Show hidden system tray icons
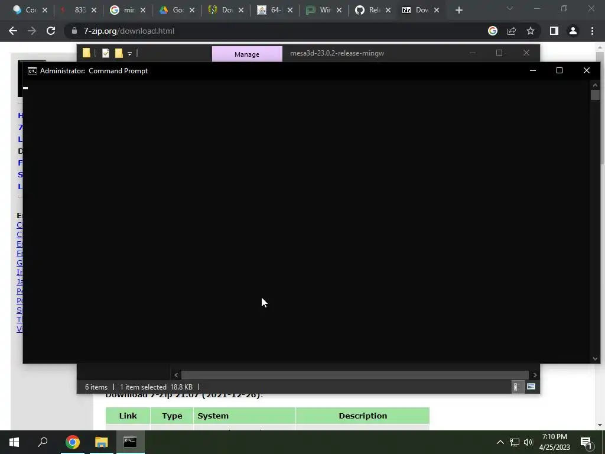 coord(500,442)
